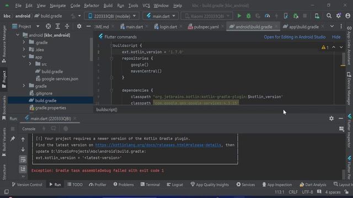Screen dimensions: 353x198
Task: Select google-services.json in project tree
Action: 57,79
